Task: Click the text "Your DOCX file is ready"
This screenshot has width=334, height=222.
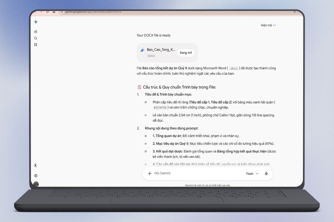Action: pos(154,35)
